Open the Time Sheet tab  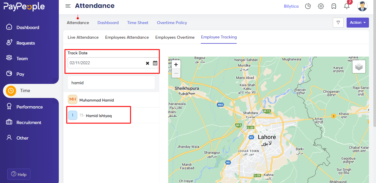click(138, 23)
